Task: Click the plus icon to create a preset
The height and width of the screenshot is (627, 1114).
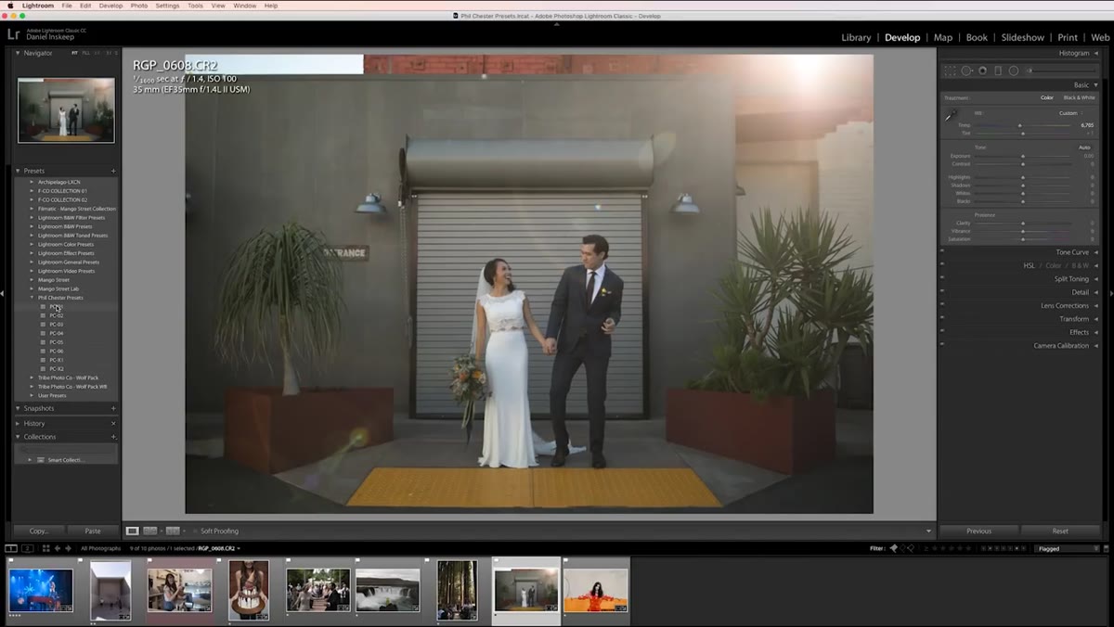Action: (x=113, y=171)
